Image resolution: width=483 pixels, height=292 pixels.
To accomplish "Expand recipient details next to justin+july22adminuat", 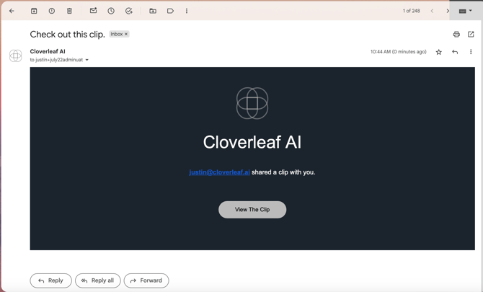I will click(x=87, y=60).
